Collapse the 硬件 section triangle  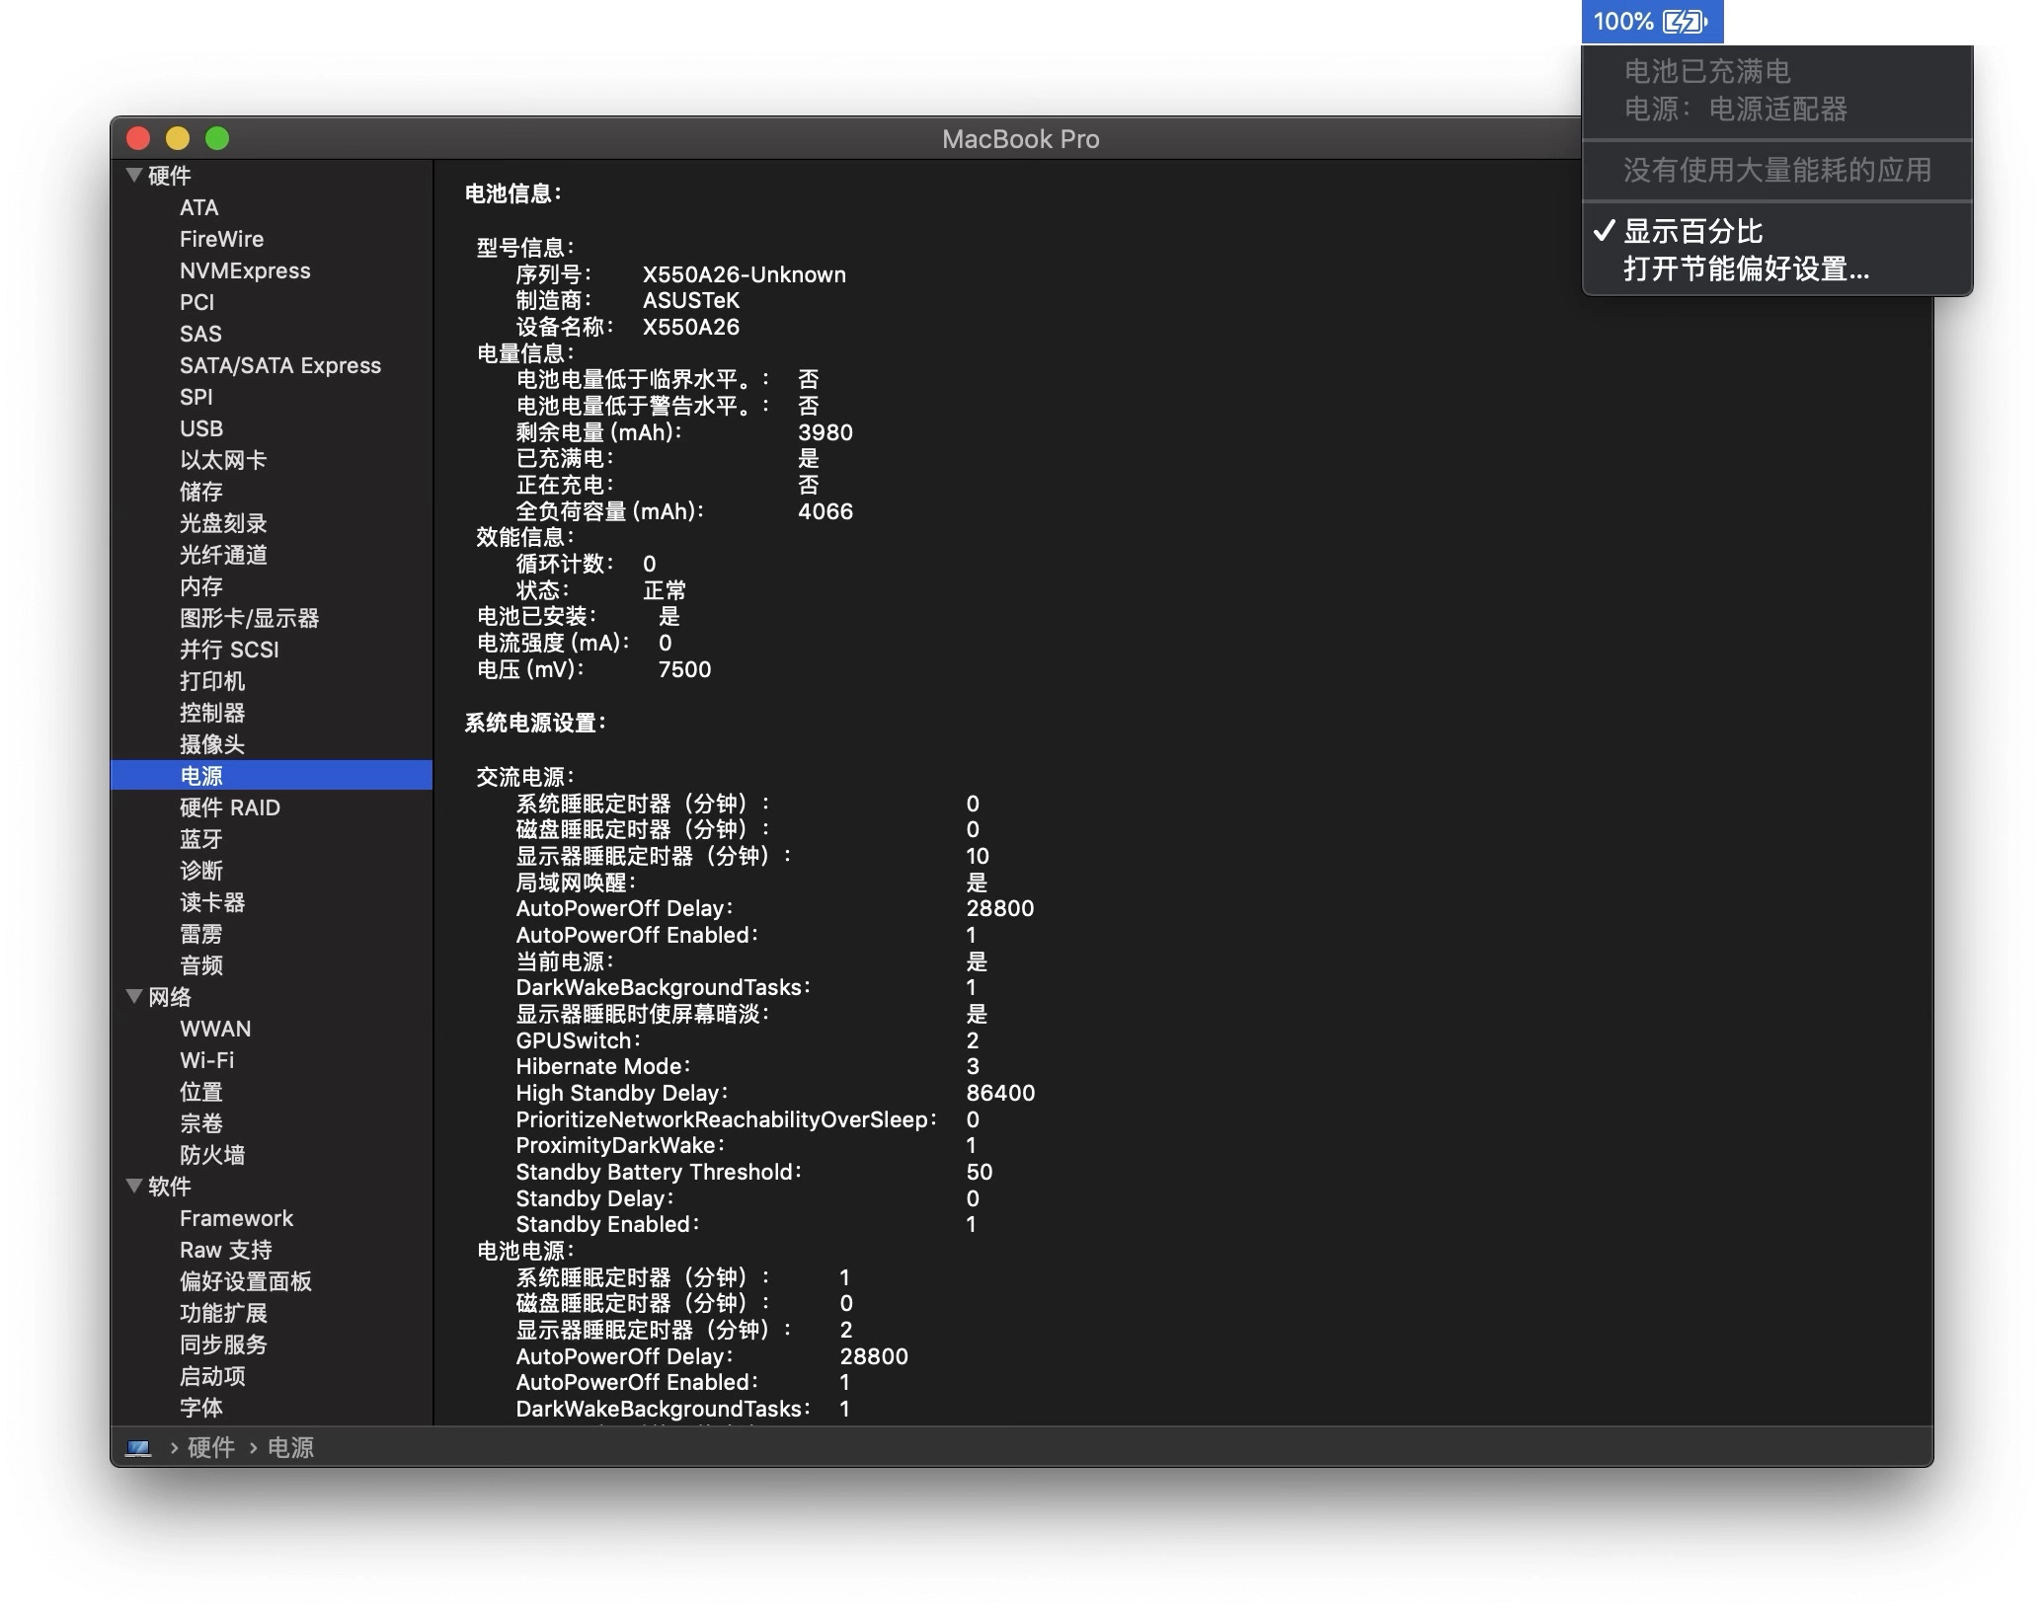click(134, 175)
